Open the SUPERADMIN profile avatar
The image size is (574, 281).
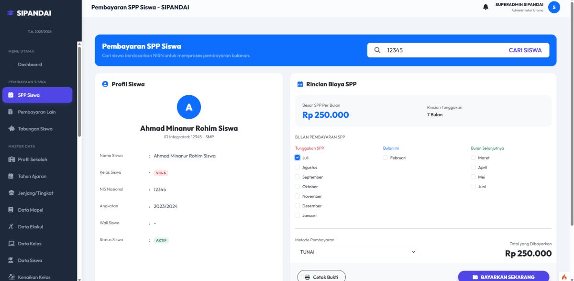click(553, 7)
